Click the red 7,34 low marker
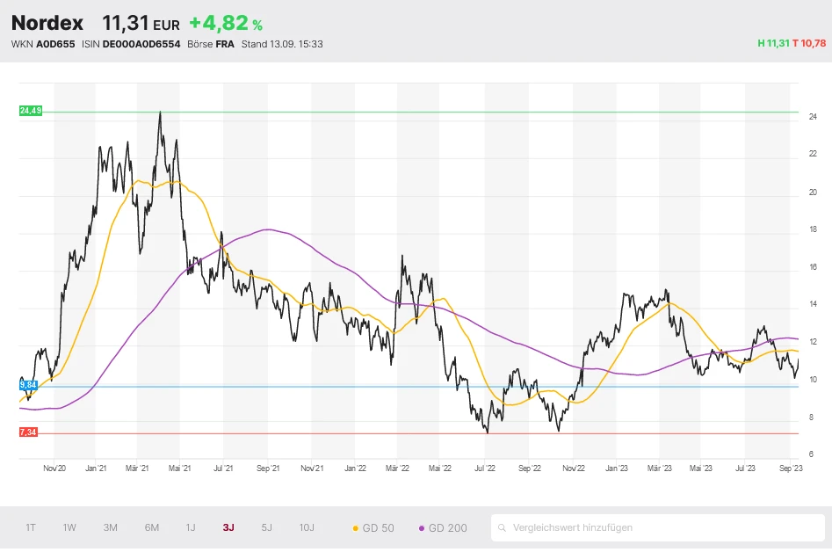Viewport: 832px width, 552px height. 29,432
